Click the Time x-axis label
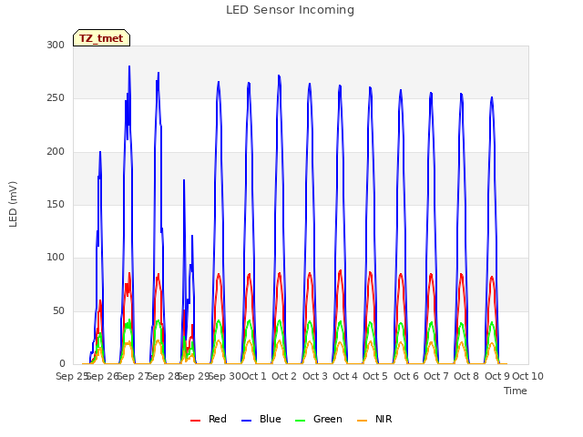Image resolution: width=583 pixels, height=437 pixels. (x=515, y=391)
